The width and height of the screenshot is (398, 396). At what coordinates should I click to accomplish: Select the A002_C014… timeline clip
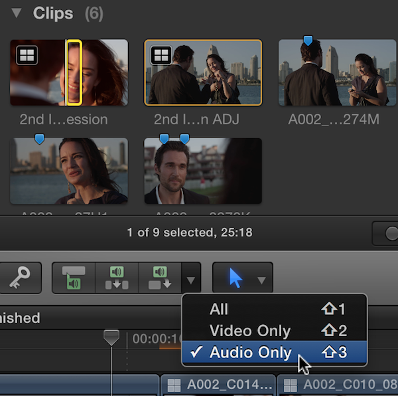pyautogui.click(x=218, y=385)
